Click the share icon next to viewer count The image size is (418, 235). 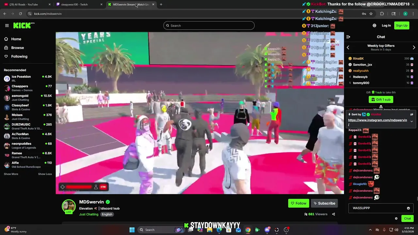(x=333, y=214)
